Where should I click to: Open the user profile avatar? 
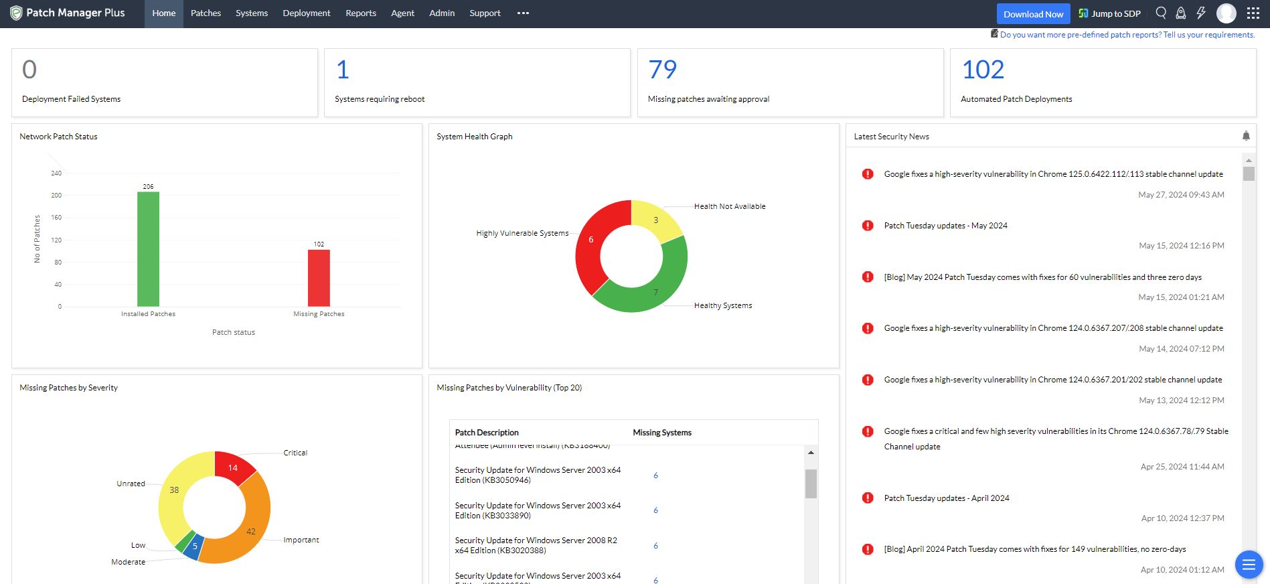click(x=1226, y=13)
